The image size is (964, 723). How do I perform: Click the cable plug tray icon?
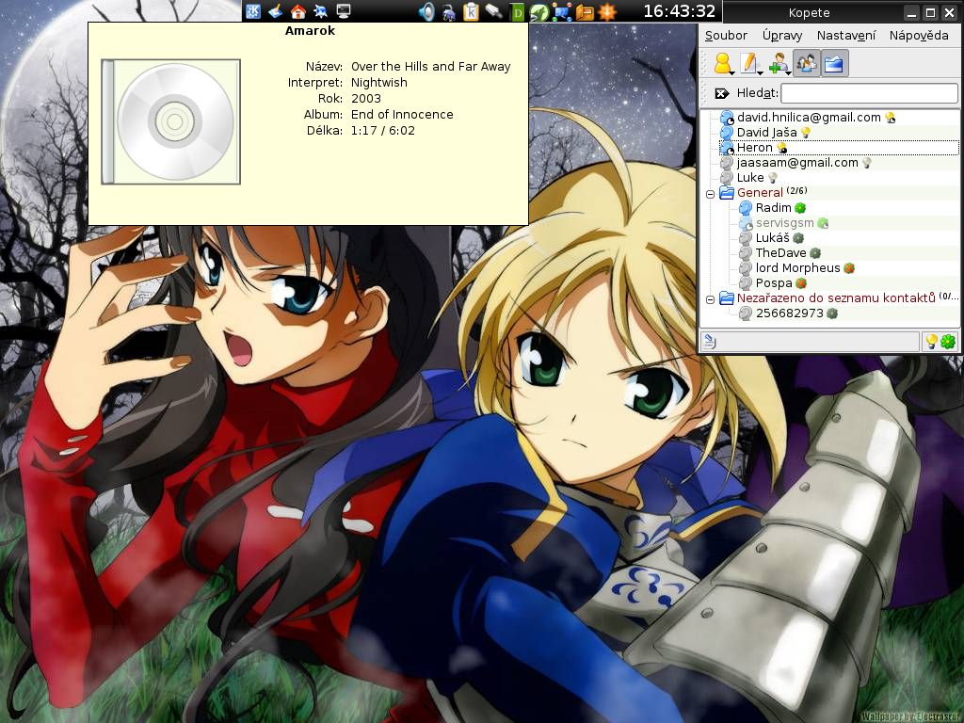point(493,11)
